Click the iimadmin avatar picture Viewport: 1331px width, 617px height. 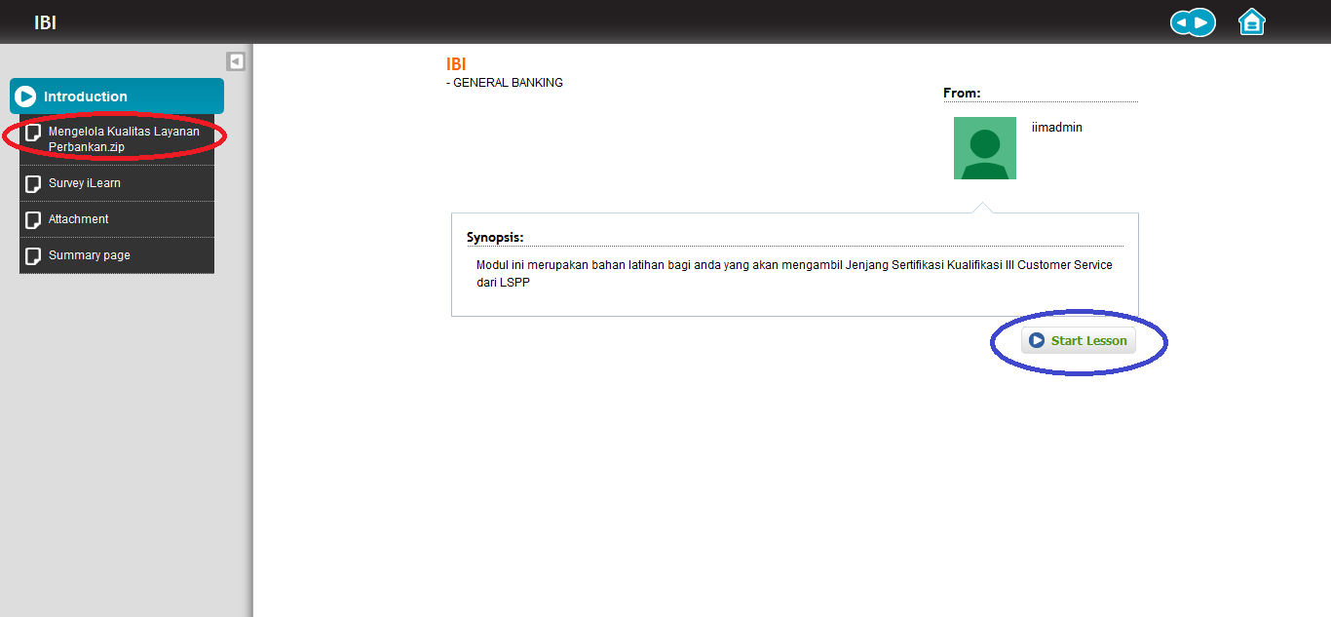pyautogui.click(x=984, y=148)
